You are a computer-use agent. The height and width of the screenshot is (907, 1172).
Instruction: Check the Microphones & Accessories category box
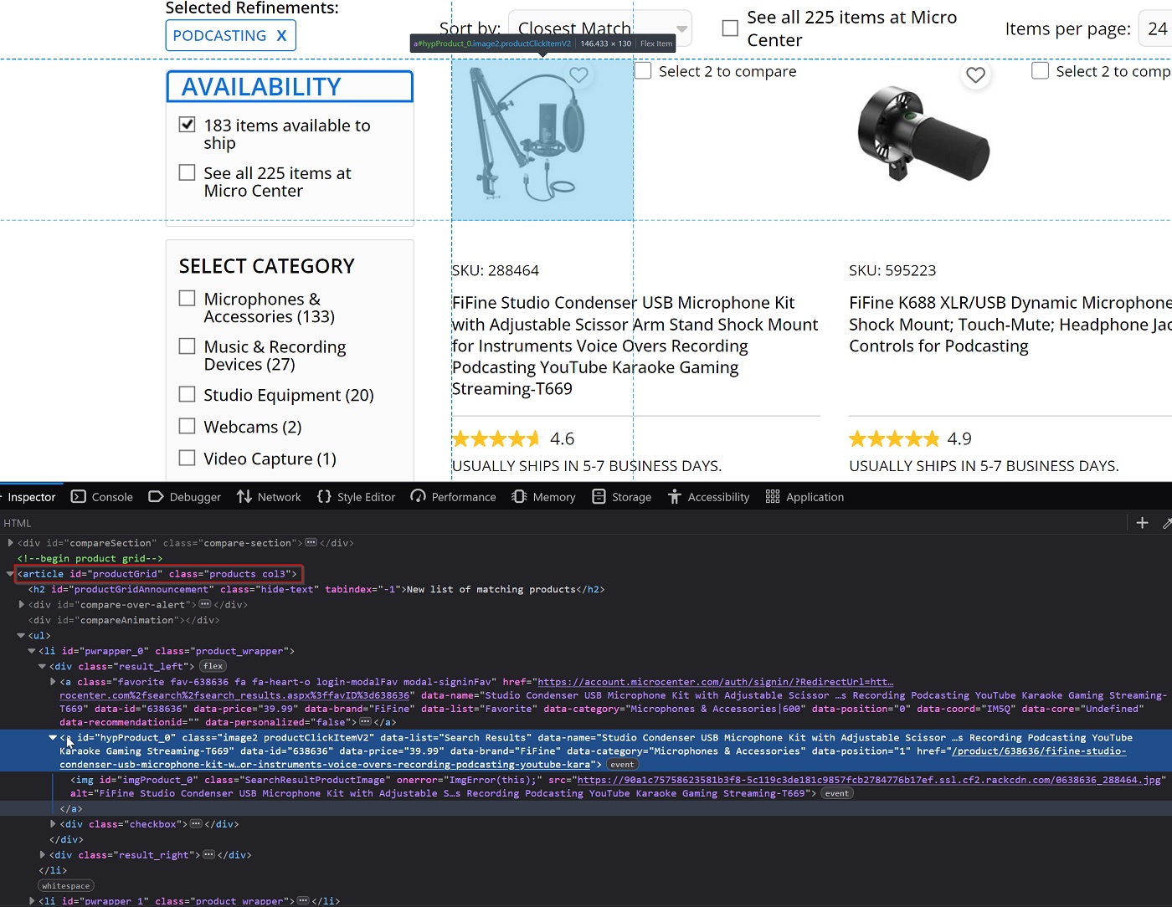(x=188, y=299)
